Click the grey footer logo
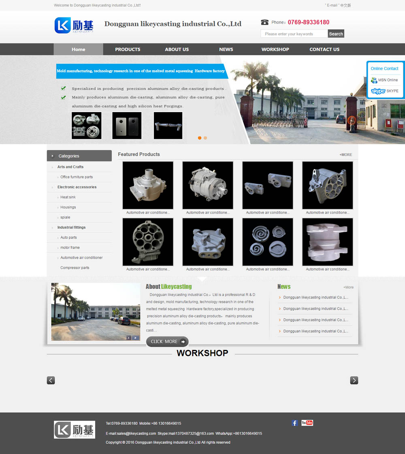Image resolution: width=405 pixels, height=454 pixels. point(75,430)
